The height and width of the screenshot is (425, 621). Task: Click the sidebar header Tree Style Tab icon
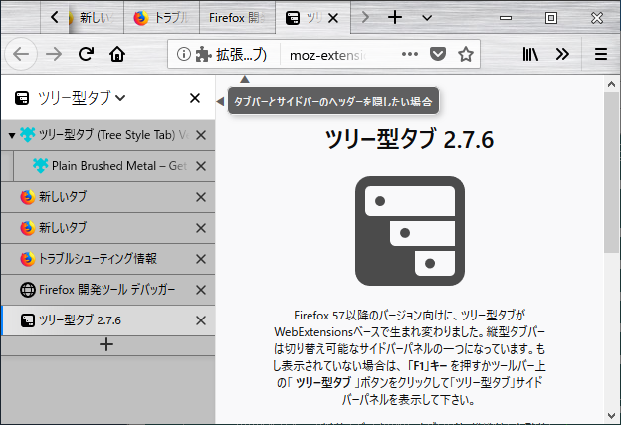22,98
